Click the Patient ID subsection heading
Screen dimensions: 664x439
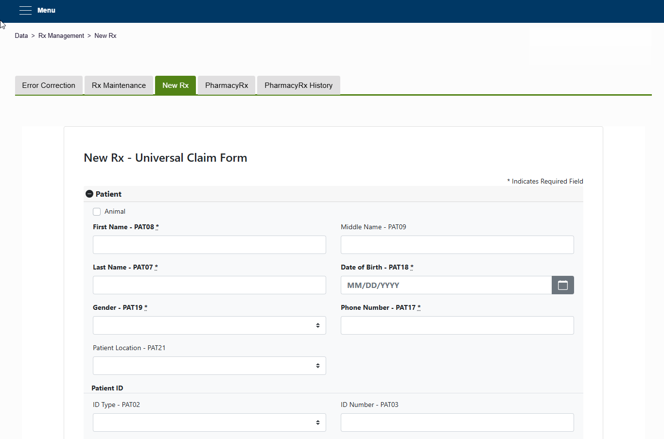[107, 388]
